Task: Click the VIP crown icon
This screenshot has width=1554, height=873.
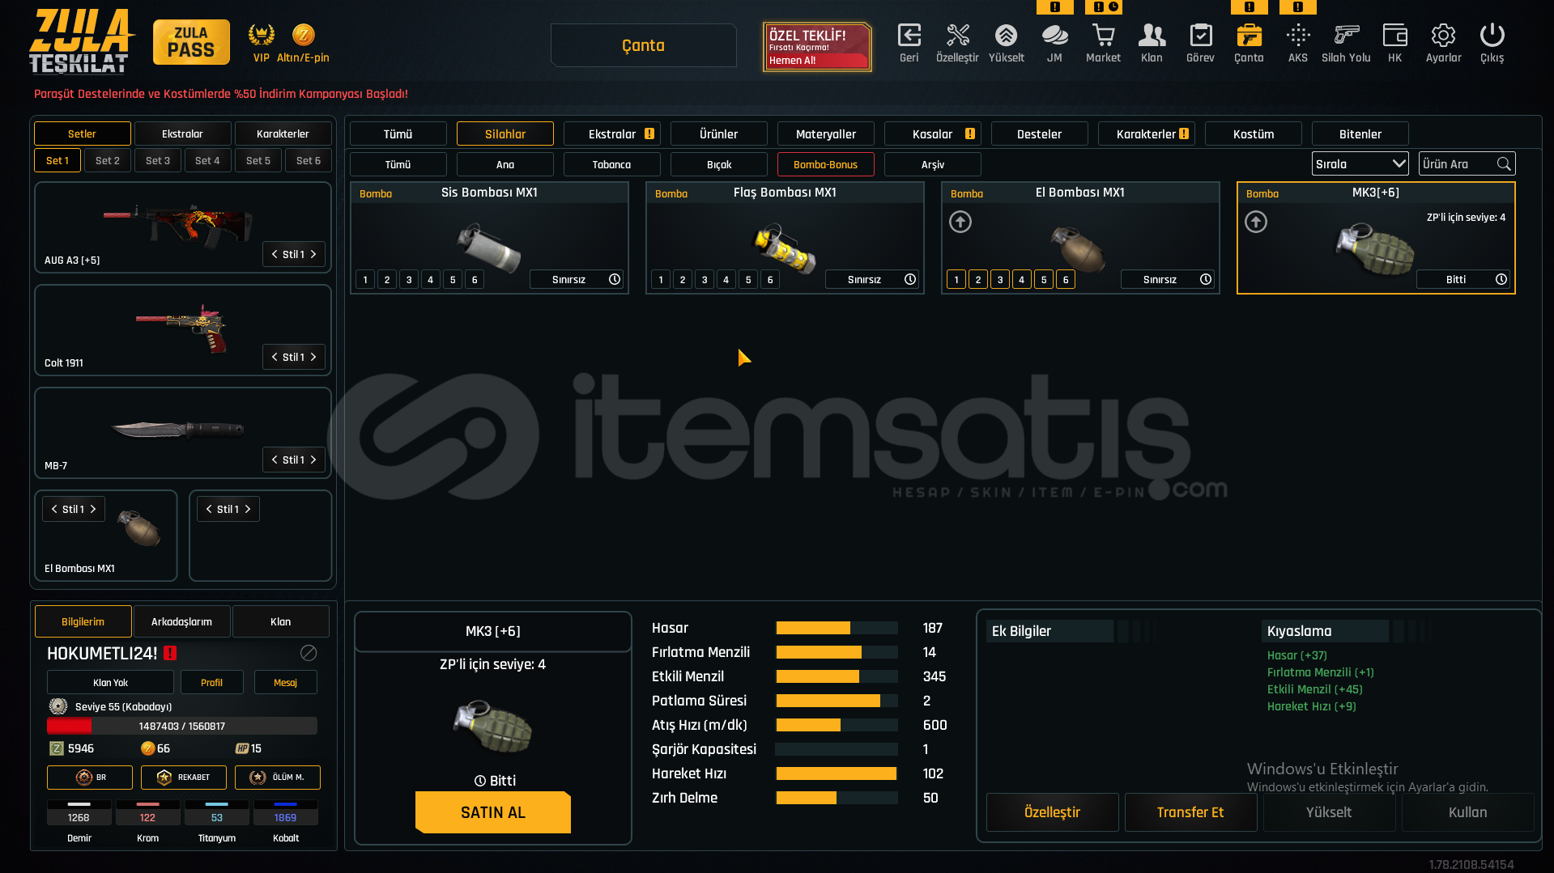Action: tap(261, 35)
